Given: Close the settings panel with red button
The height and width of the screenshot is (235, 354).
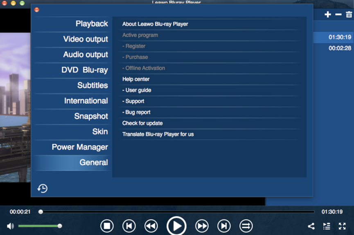Looking at the screenshot, I should click(x=37, y=10).
